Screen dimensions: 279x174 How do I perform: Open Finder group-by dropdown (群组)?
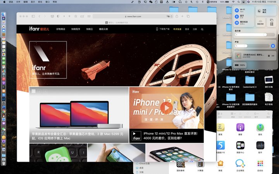(x=233, y=114)
